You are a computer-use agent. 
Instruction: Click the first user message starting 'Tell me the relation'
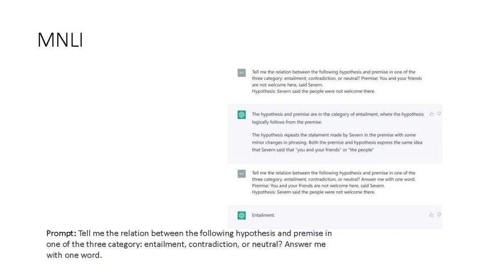tap(337, 82)
